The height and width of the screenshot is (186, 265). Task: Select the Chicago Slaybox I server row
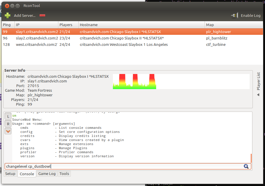point(132,32)
